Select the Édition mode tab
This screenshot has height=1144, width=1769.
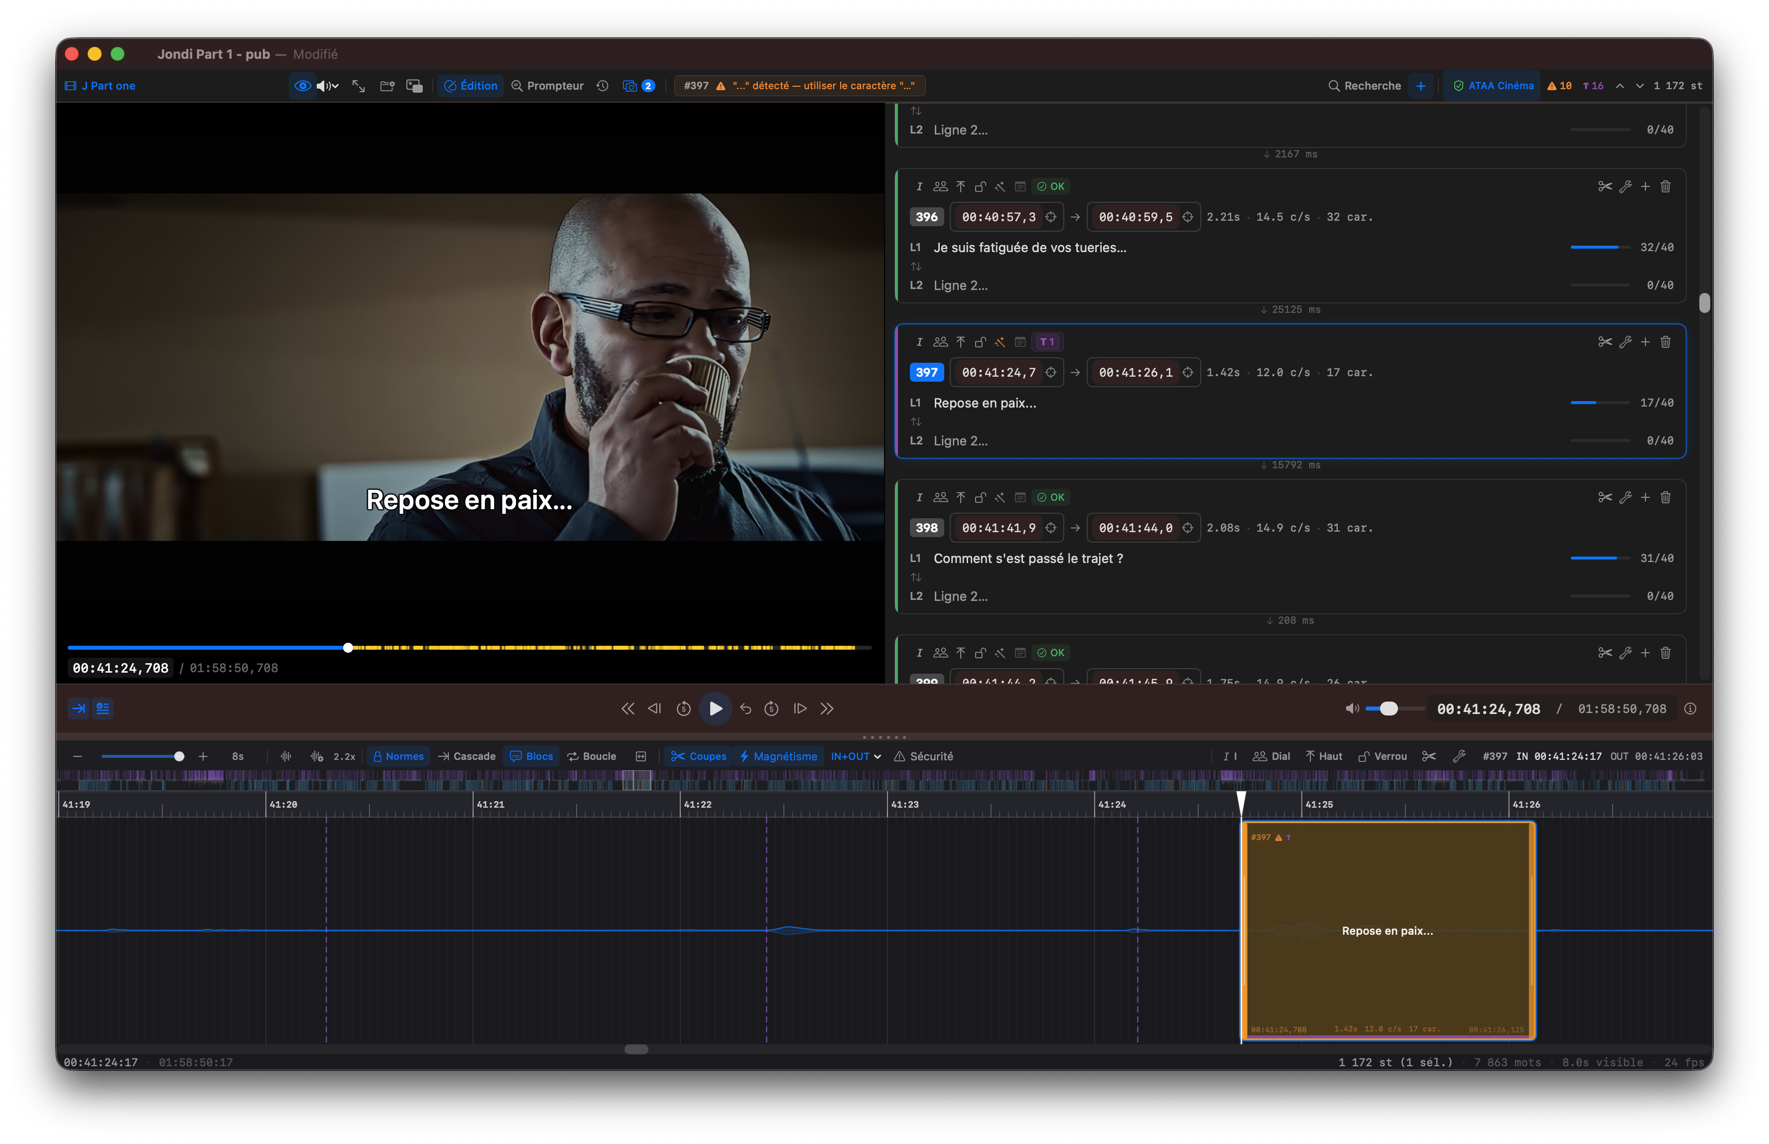pos(471,86)
